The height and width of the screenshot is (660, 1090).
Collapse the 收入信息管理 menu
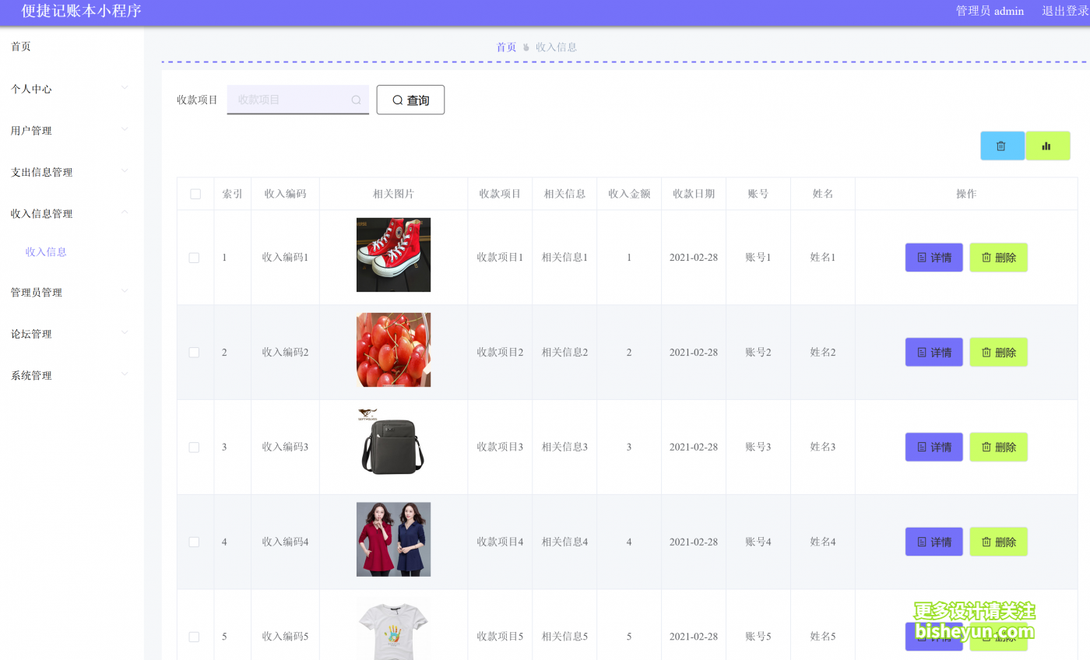click(x=70, y=213)
